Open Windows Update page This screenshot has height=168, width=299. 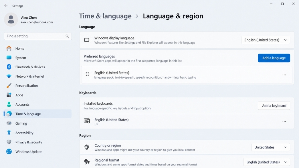(x=37, y=152)
